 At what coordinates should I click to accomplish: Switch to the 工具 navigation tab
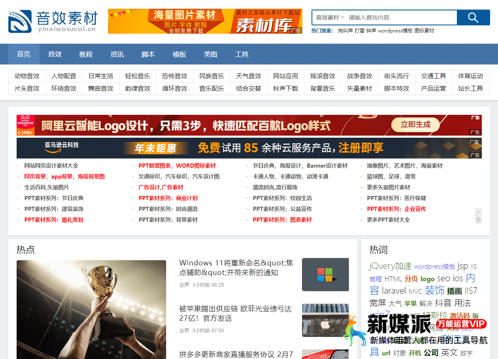click(242, 54)
